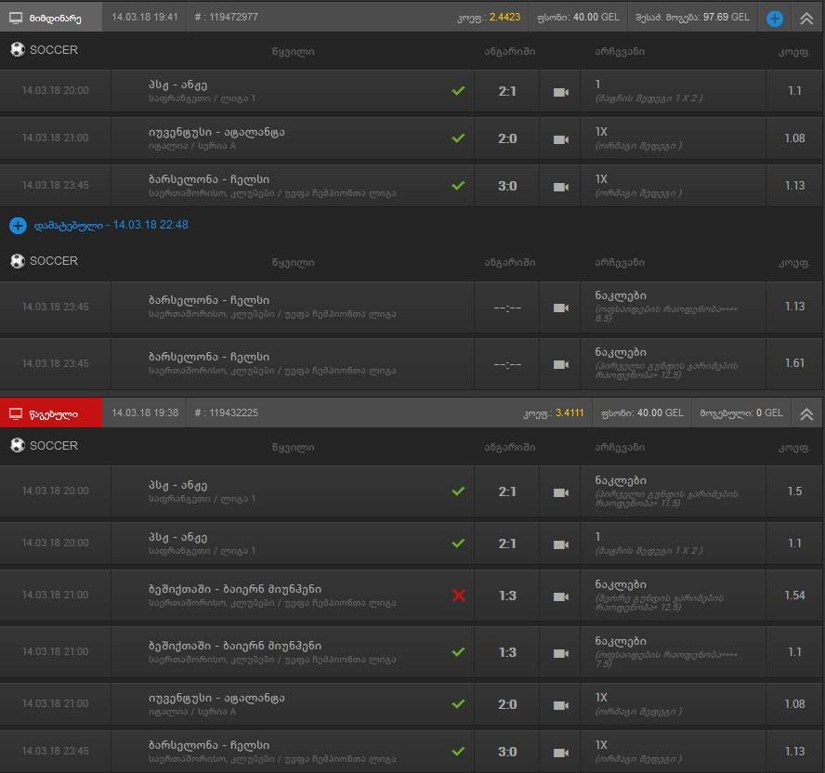Screen dimensions: 825x773
Task: Click date 14.03.18 23:45 in the 1.61 odds row
Action: click(x=55, y=363)
